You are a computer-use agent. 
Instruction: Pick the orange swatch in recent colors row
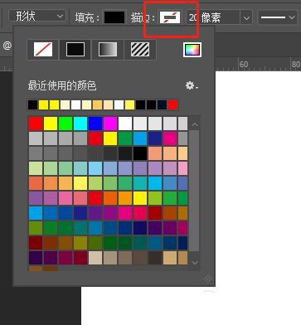pos(97,105)
